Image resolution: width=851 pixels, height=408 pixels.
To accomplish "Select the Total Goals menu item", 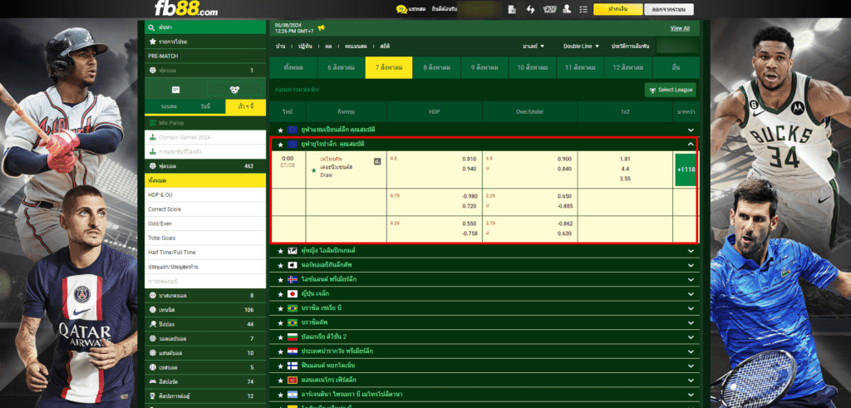I will [205, 238].
